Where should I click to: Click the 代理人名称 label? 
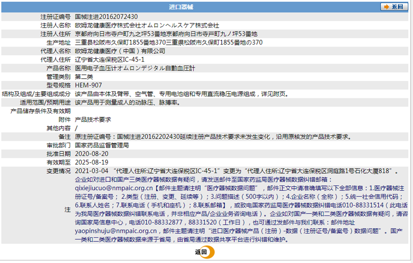55,51
